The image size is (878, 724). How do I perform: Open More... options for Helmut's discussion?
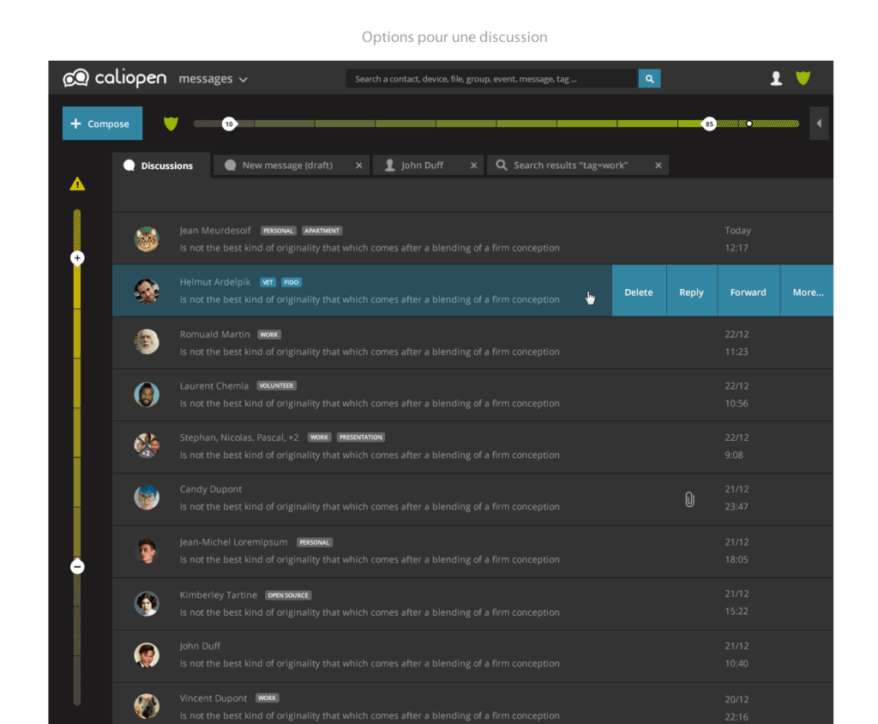tap(807, 293)
